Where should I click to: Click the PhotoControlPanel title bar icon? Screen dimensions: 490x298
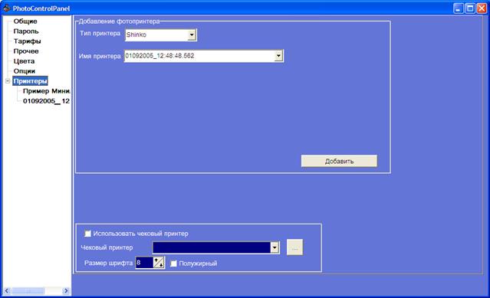[7, 8]
